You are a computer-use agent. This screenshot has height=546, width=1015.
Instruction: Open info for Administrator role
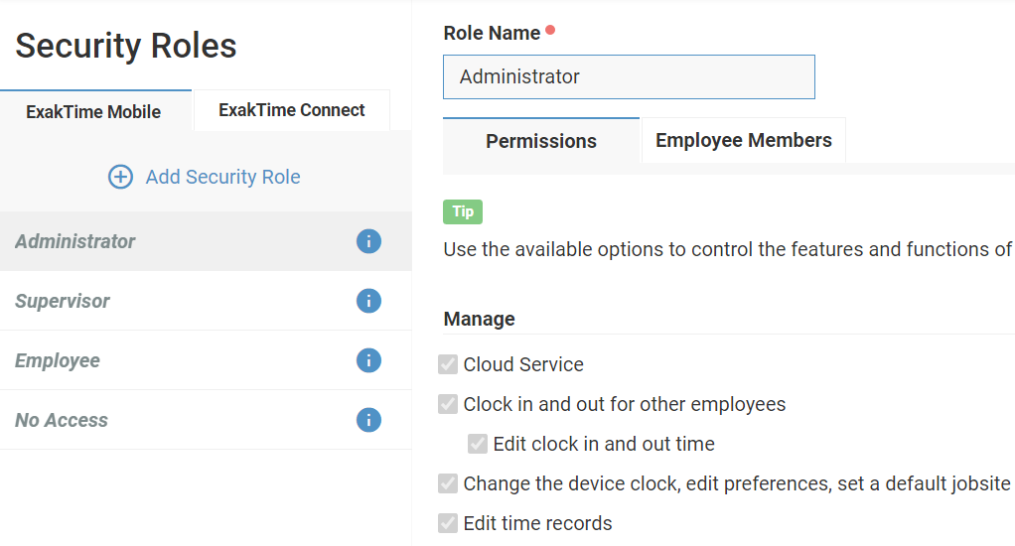tap(368, 241)
